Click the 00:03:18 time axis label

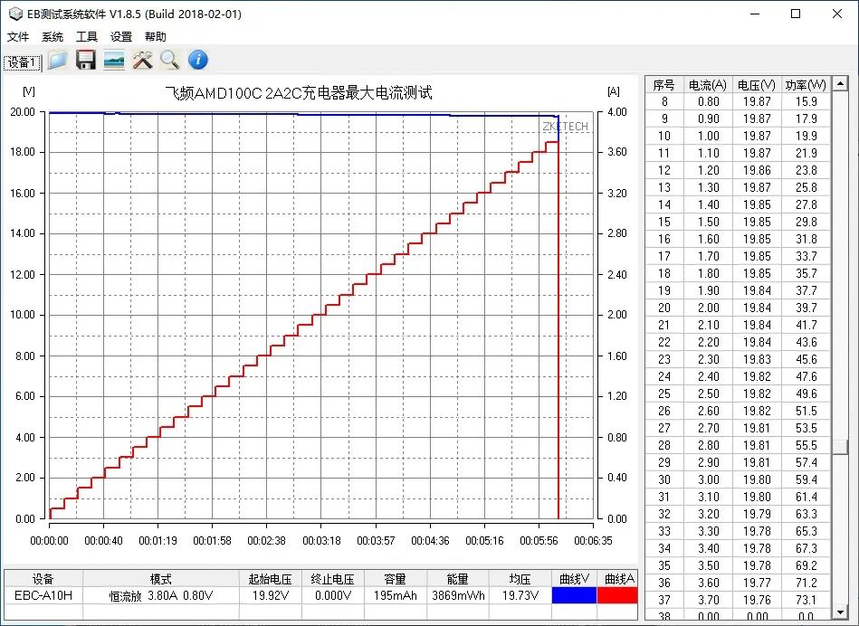pyautogui.click(x=321, y=541)
